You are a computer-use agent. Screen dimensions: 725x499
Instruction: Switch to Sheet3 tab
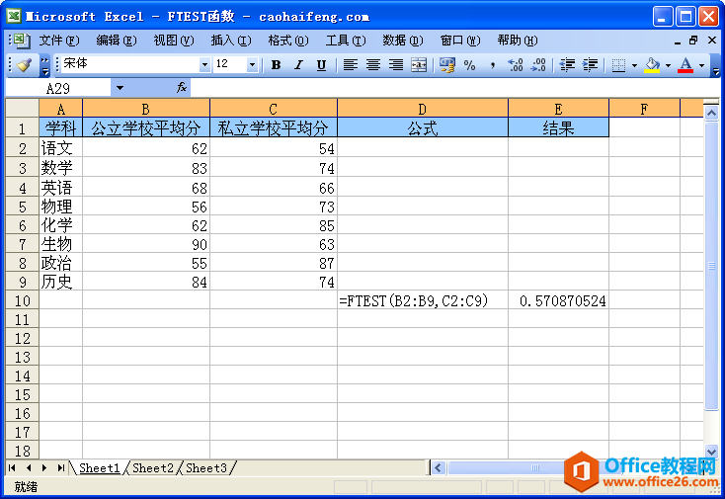coord(206,468)
